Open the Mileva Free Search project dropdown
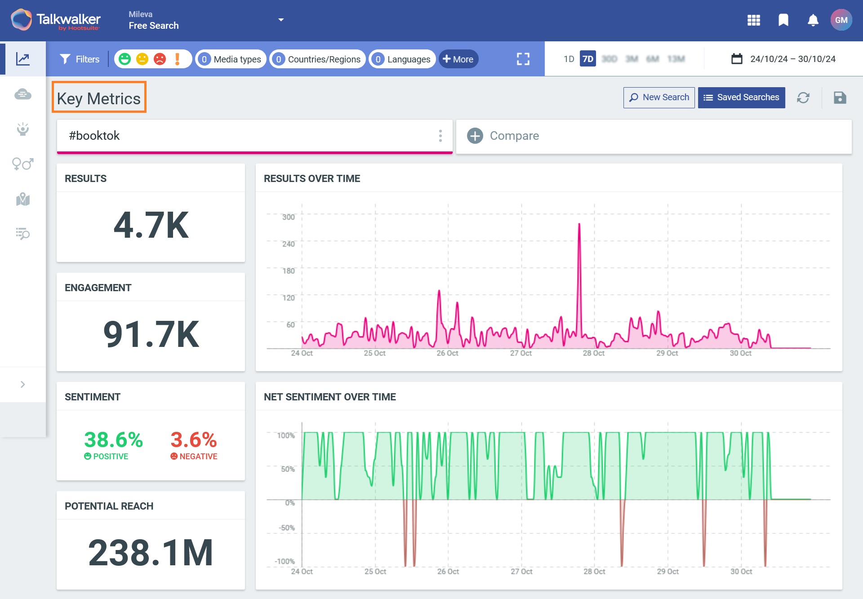 pyautogui.click(x=206, y=20)
